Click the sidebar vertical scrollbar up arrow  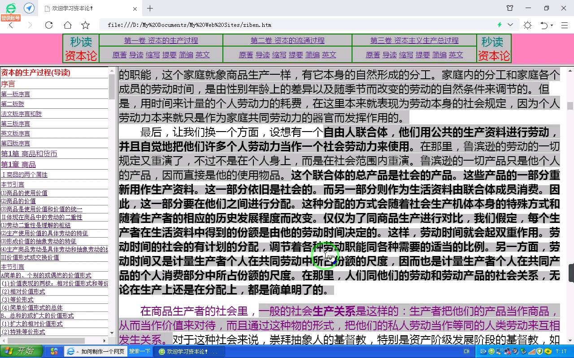coord(112,70)
